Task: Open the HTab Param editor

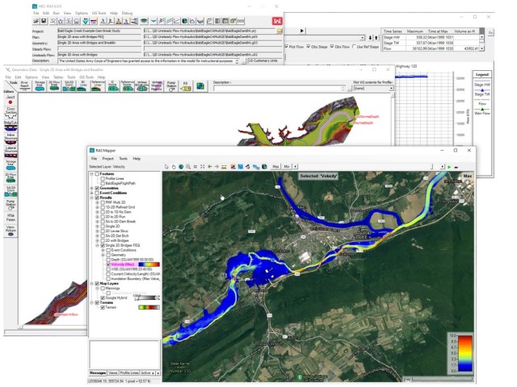Action: (x=11, y=217)
